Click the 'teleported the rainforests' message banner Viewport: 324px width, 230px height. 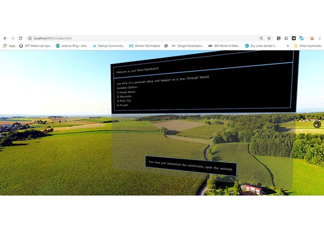[x=191, y=166]
